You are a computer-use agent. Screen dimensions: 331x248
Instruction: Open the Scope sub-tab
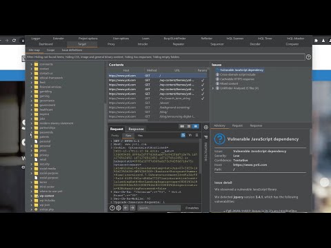pos(50,50)
